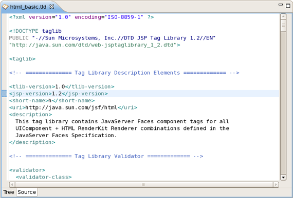Click the jsp-version 1.2 line

59,94
